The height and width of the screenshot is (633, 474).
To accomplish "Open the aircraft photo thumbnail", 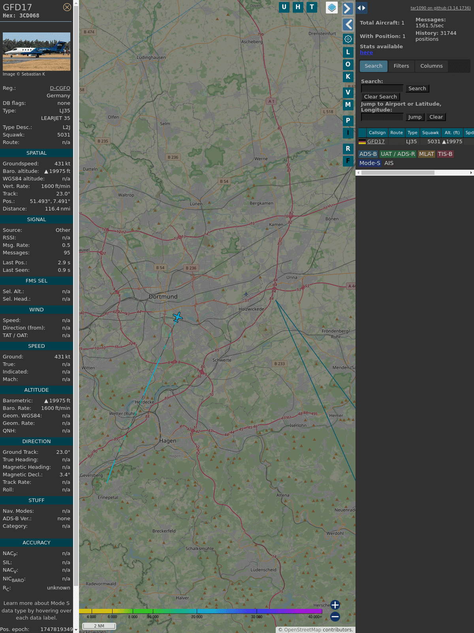I will point(36,51).
